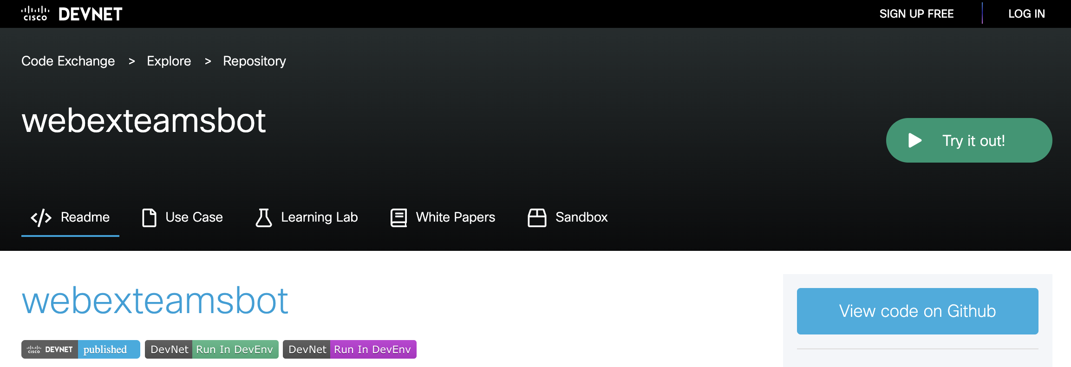Open the Readme tab

[70, 217]
